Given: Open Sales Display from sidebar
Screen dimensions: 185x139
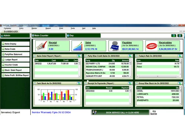Looking at the screenshot, I should point(16,44).
